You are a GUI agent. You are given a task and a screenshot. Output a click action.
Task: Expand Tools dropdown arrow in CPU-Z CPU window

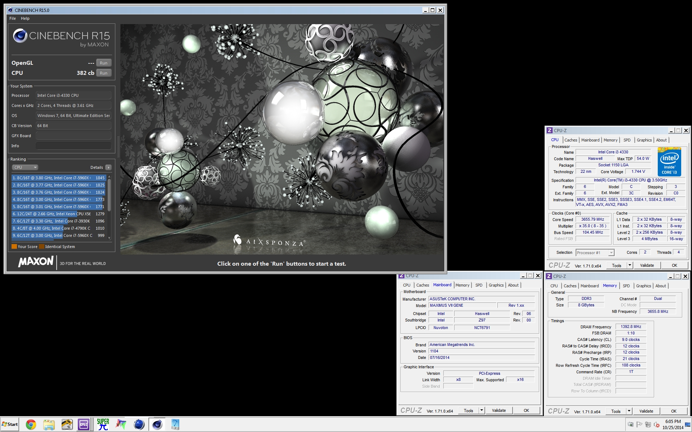(630, 265)
